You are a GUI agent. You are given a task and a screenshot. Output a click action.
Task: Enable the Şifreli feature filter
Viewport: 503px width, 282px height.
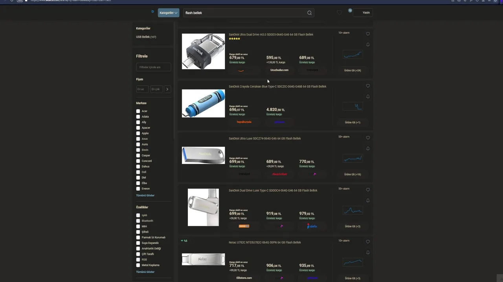tap(138, 232)
